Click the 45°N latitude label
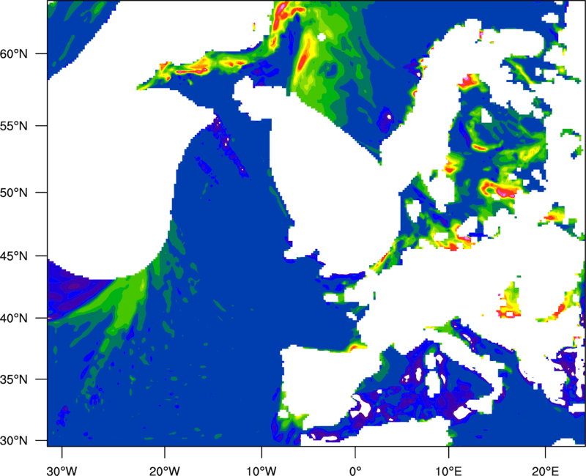This screenshot has height=476, width=586. tap(14, 256)
